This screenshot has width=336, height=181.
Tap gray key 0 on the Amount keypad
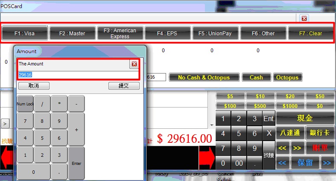click(34, 172)
